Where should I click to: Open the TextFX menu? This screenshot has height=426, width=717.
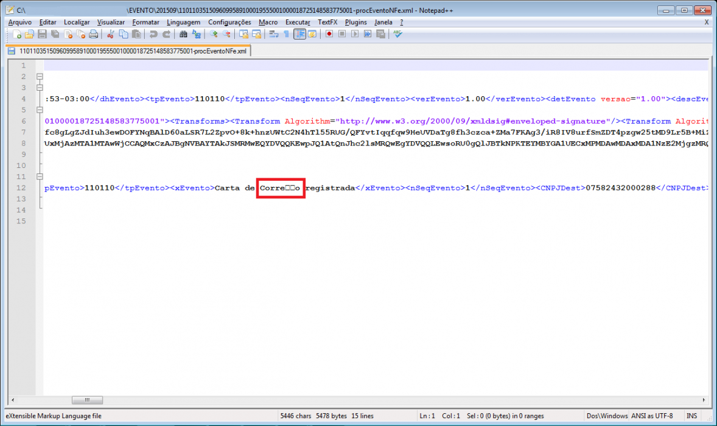[x=327, y=23]
